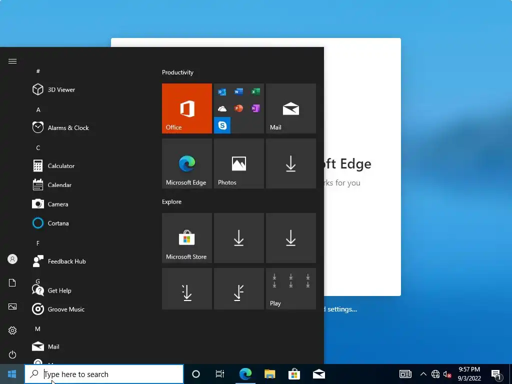Click the letter A section header

[x=38, y=110]
